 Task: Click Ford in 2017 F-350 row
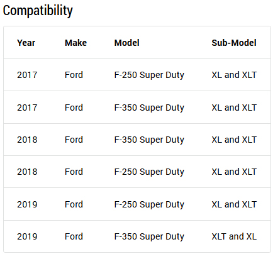74,108
